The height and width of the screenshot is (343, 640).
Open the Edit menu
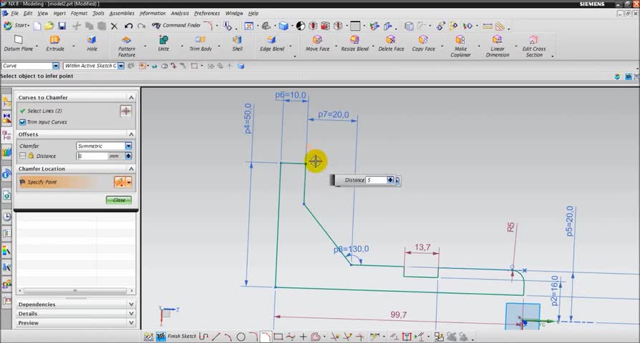pos(28,13)
